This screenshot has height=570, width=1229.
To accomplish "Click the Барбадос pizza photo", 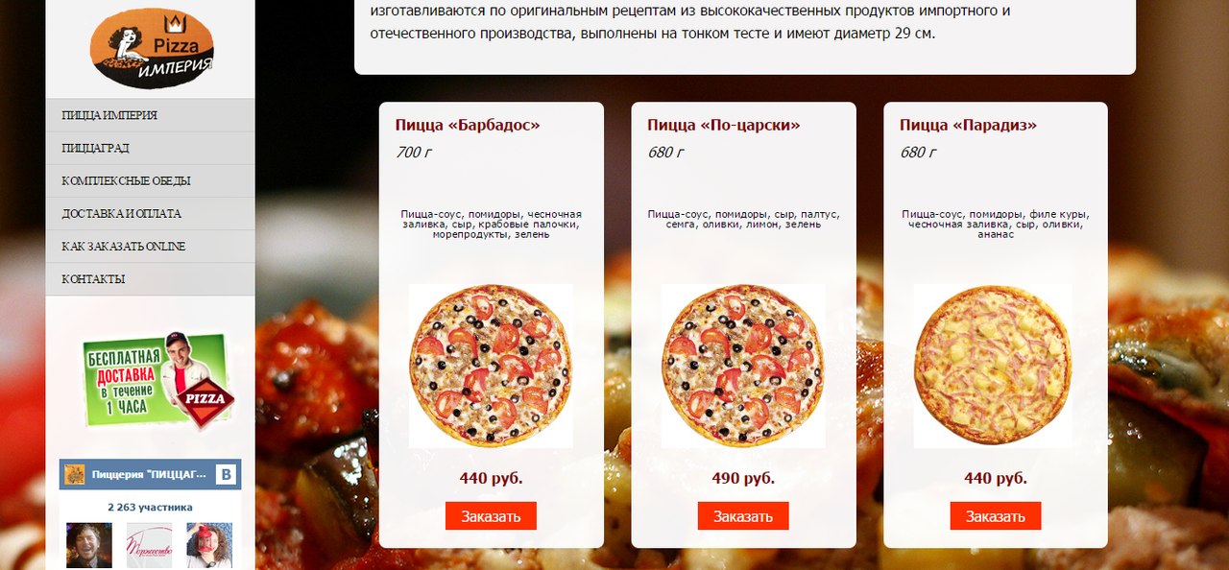I will [x=491, y=366].
